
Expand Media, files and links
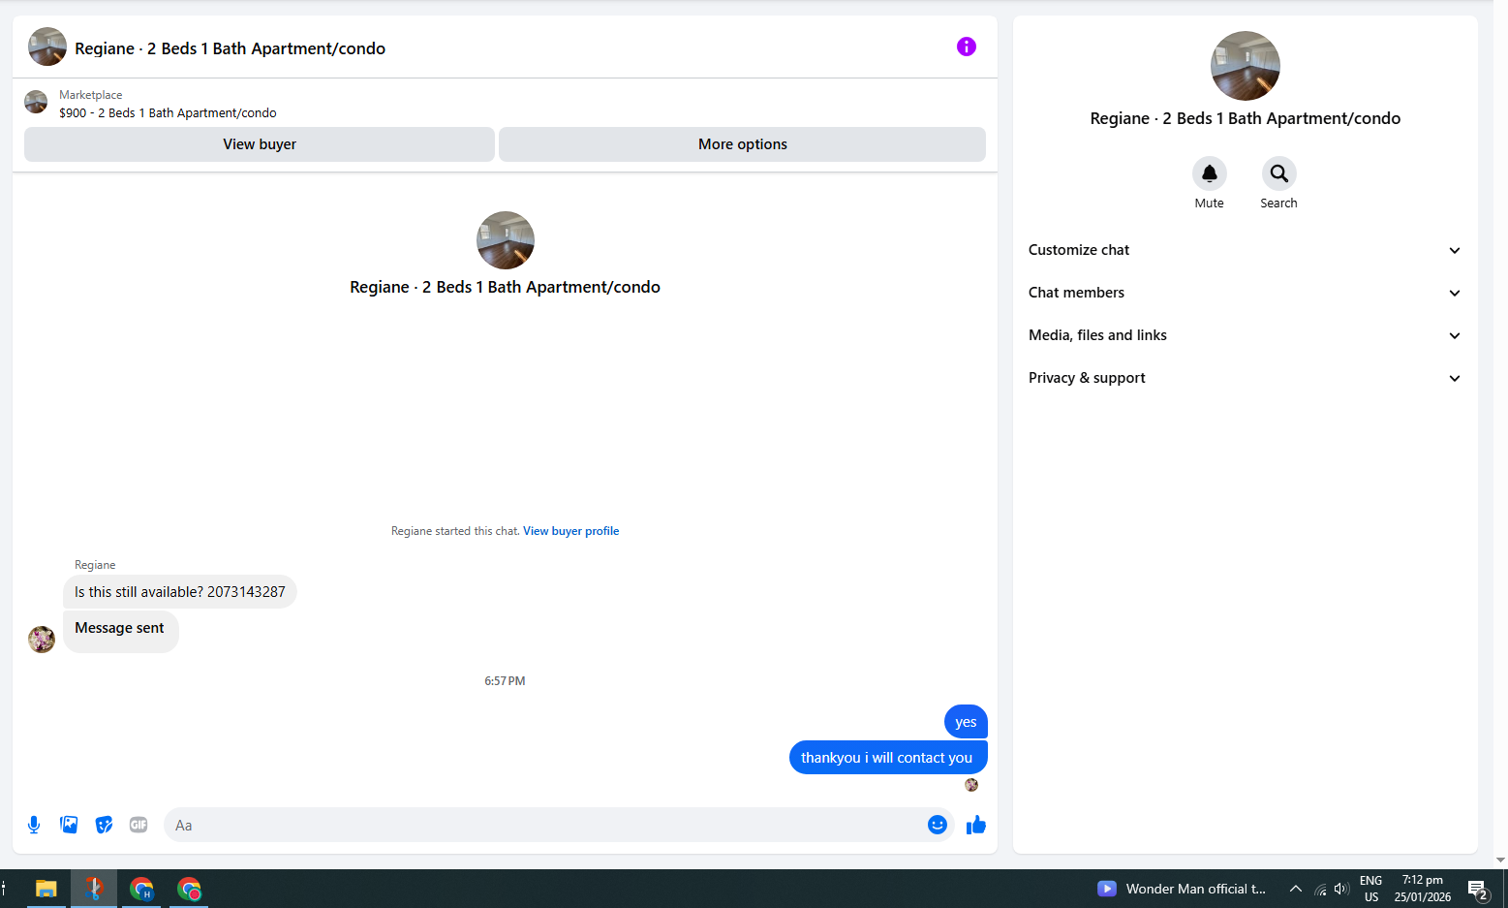coord(1245,335)
